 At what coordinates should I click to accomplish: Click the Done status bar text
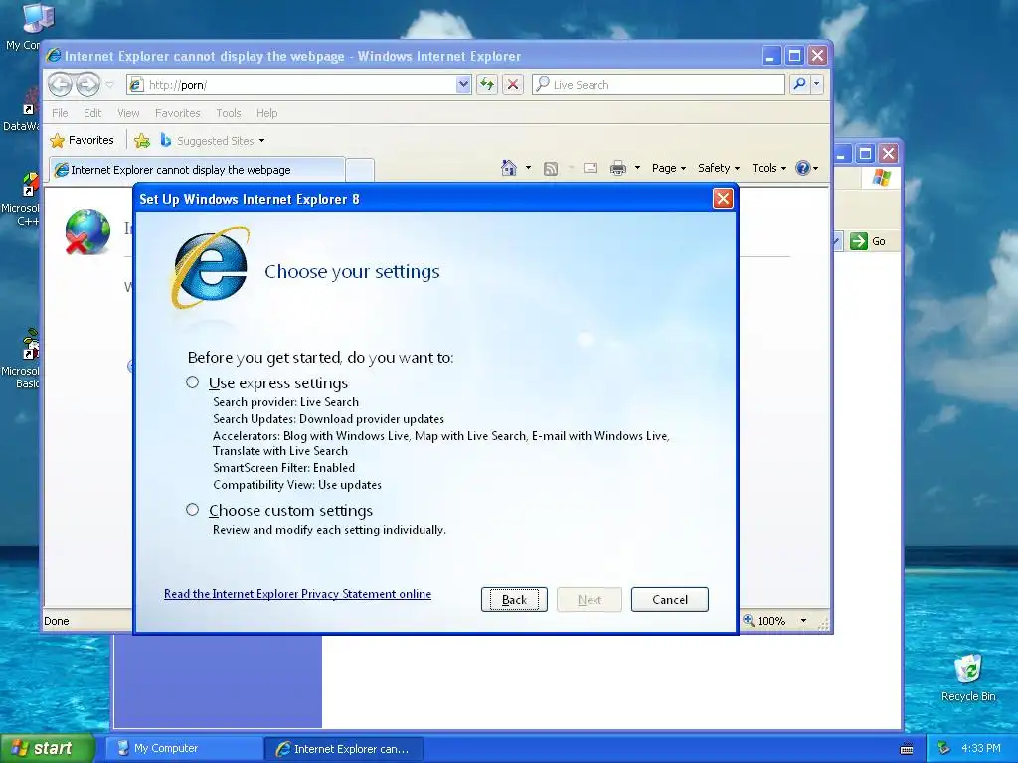click(57, 621)
